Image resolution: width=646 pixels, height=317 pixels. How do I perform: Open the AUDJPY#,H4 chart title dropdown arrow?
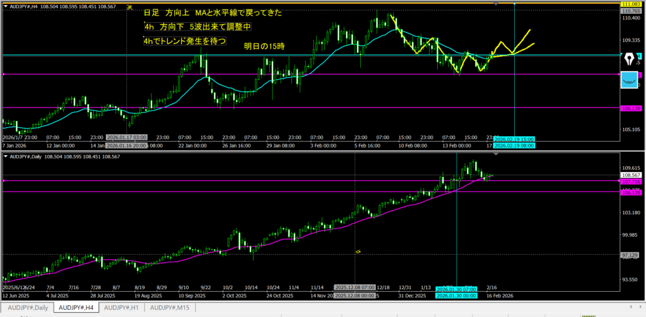[6, 6]
